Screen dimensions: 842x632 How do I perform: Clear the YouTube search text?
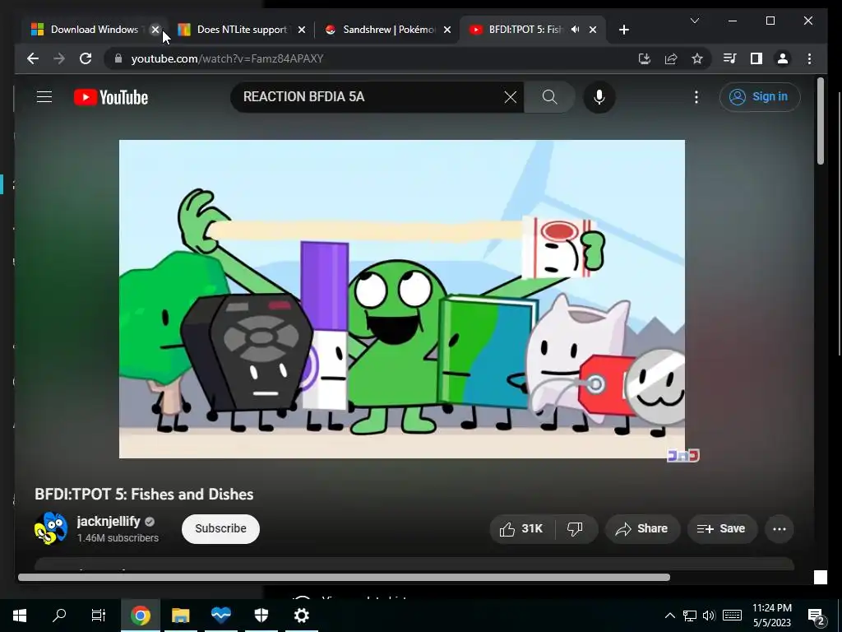[510, 97]
